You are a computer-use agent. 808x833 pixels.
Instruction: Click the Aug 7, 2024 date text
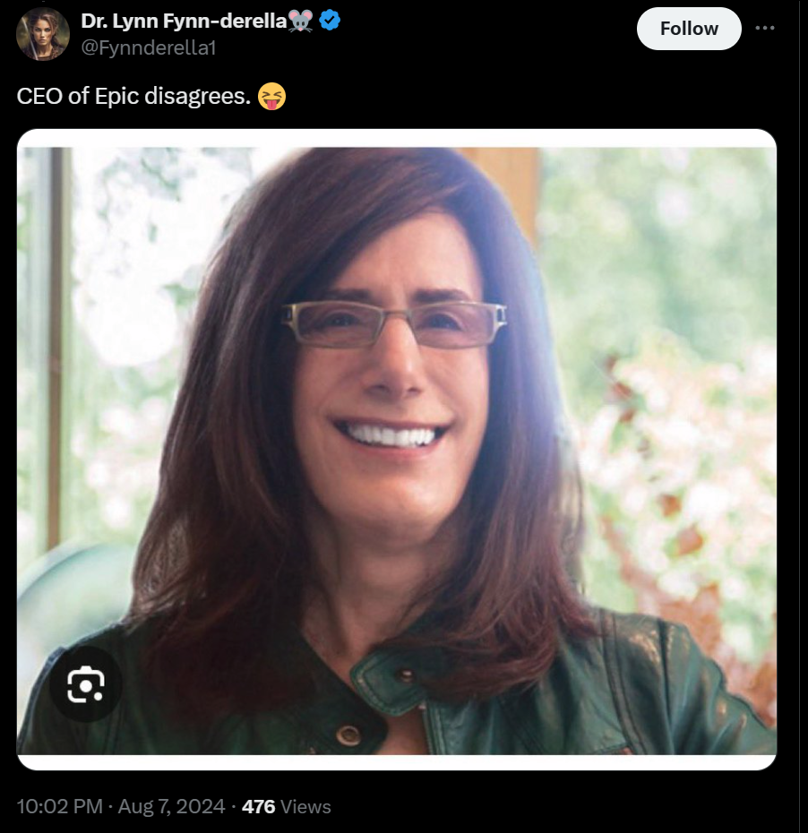171,806
